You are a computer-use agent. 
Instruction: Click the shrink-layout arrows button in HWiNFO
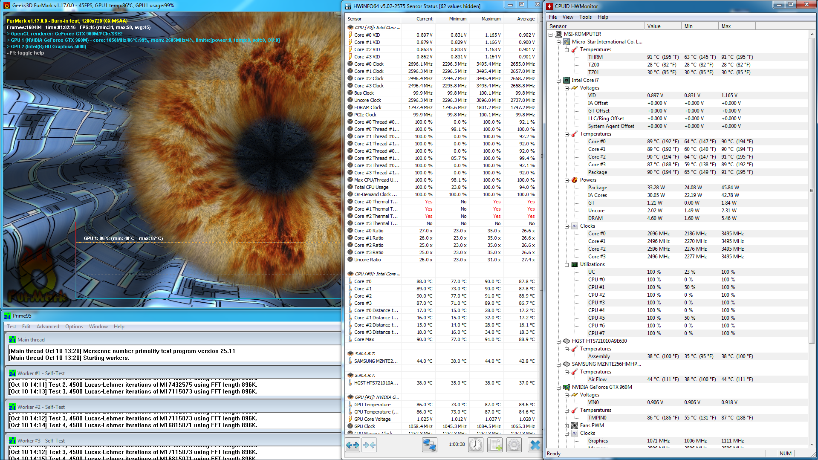coord(369,445)
